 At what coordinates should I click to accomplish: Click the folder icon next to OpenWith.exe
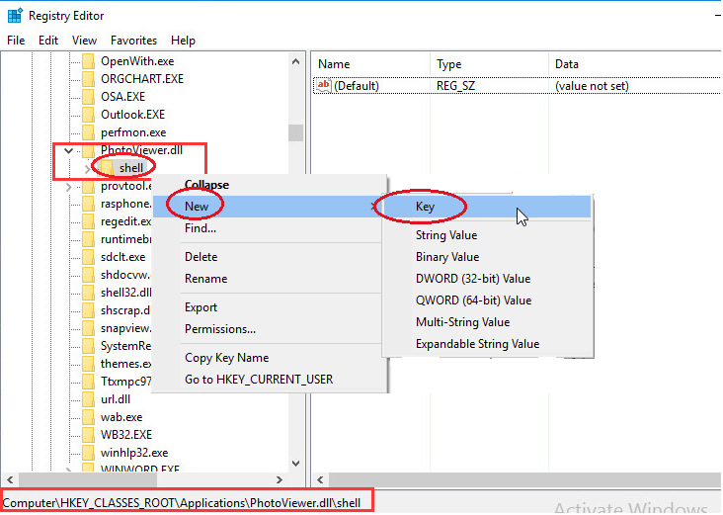[89, 61]
